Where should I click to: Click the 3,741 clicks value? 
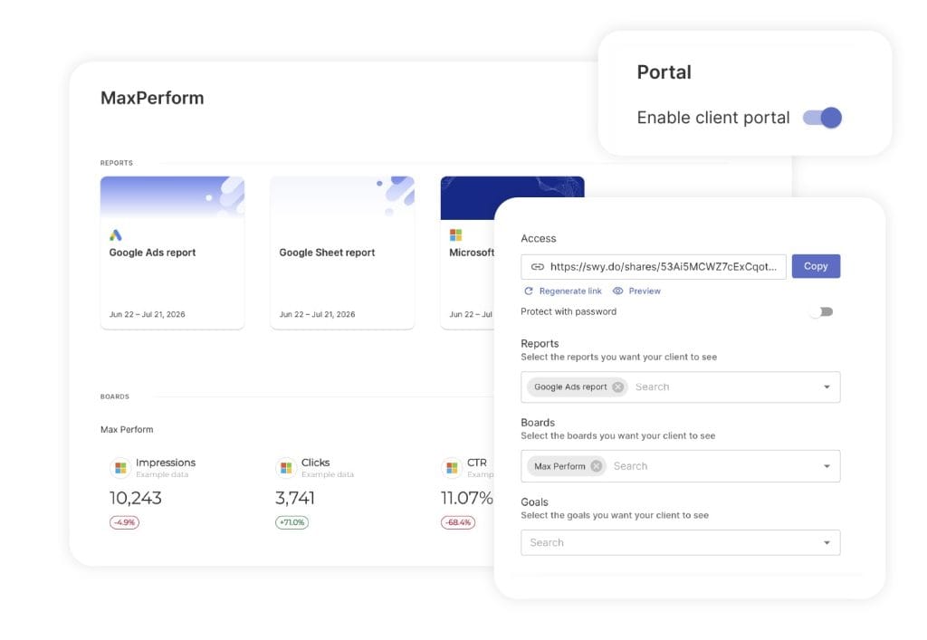(x=295, y=498)
